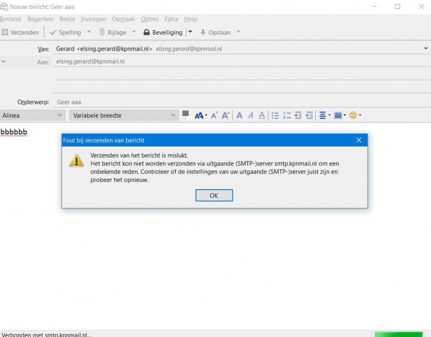Increase font size icon
The width and height of the screenshot is (431, 337).
pyautogui.click(x=226, y=115)
